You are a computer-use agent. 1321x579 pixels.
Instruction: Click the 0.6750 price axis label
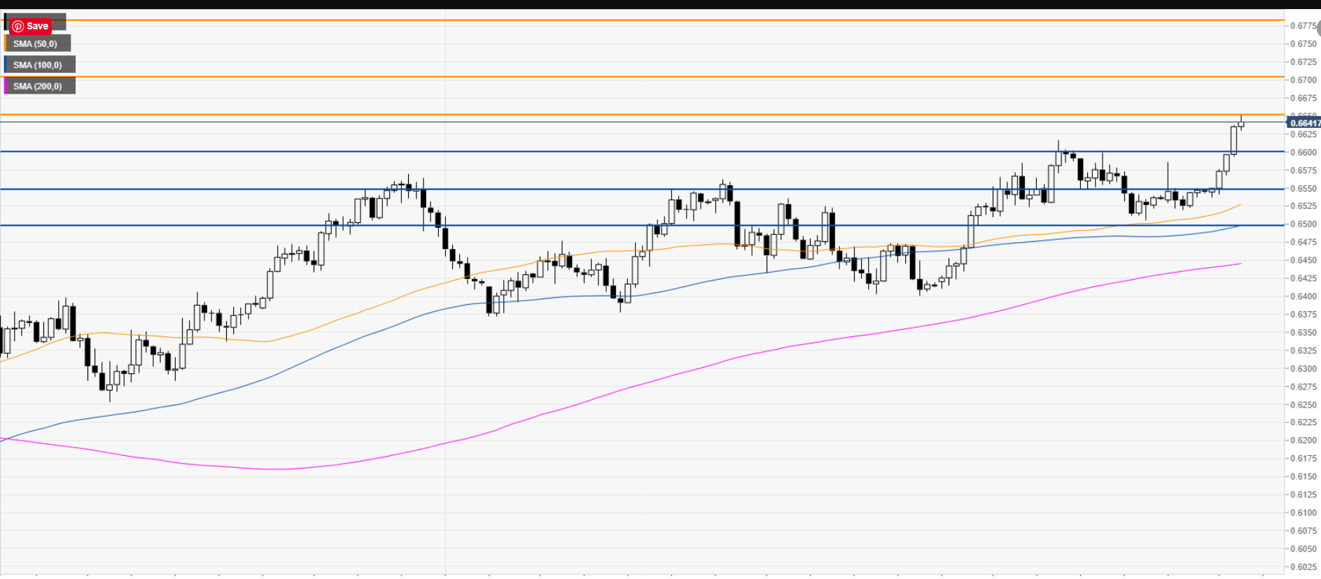[1303, 44]
